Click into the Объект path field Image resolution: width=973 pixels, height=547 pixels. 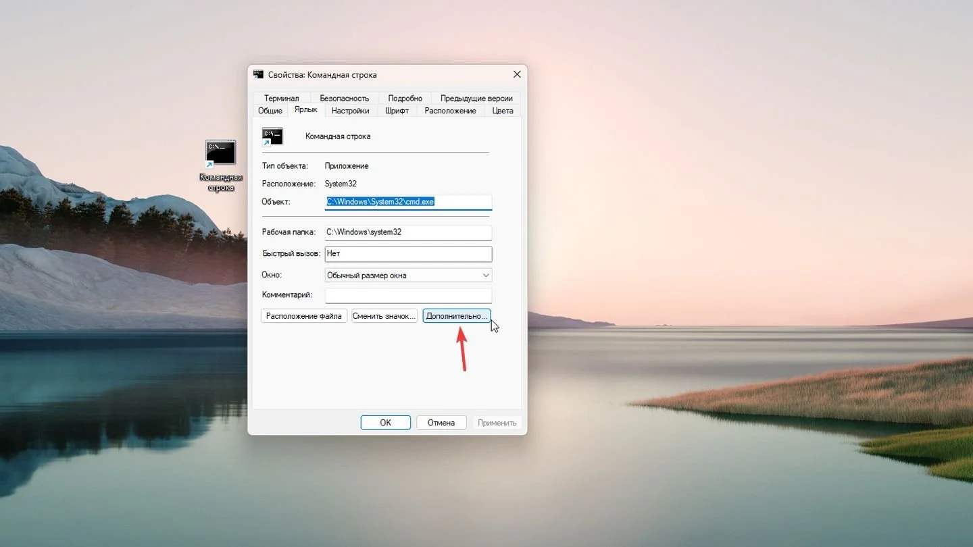pos(408,201)
